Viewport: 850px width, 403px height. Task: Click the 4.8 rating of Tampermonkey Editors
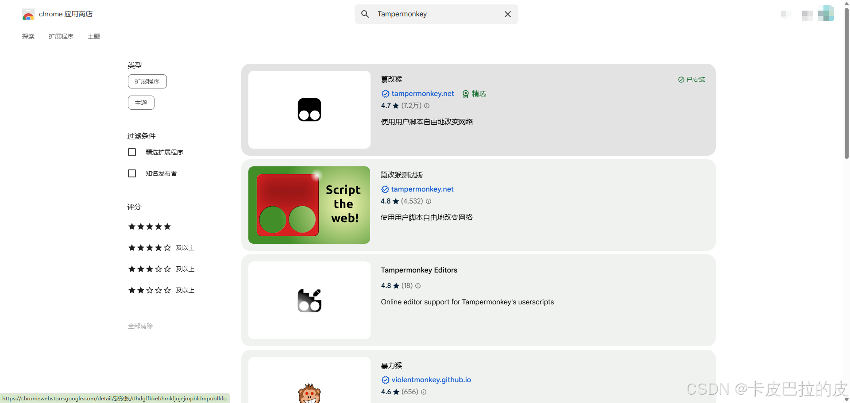[x=390, y=286]
